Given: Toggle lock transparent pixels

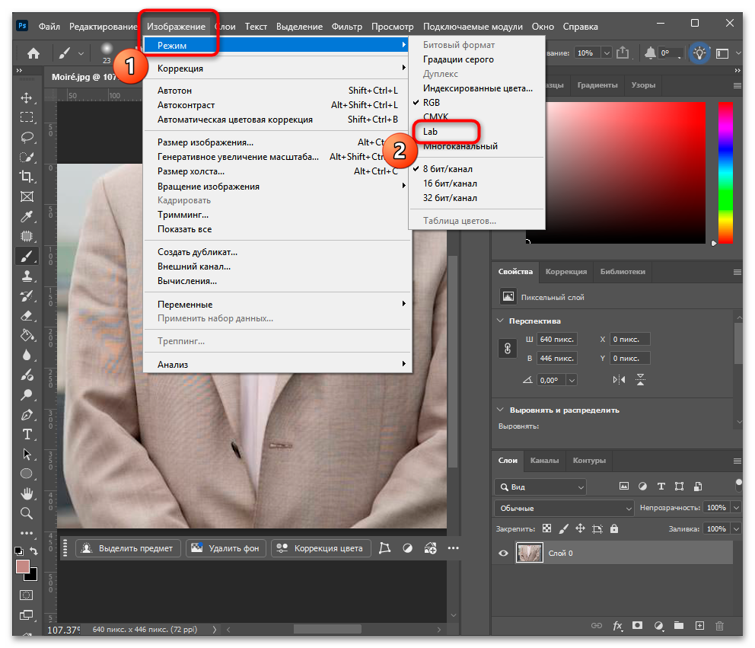Looking at the screenshot, I should point(547,528).
